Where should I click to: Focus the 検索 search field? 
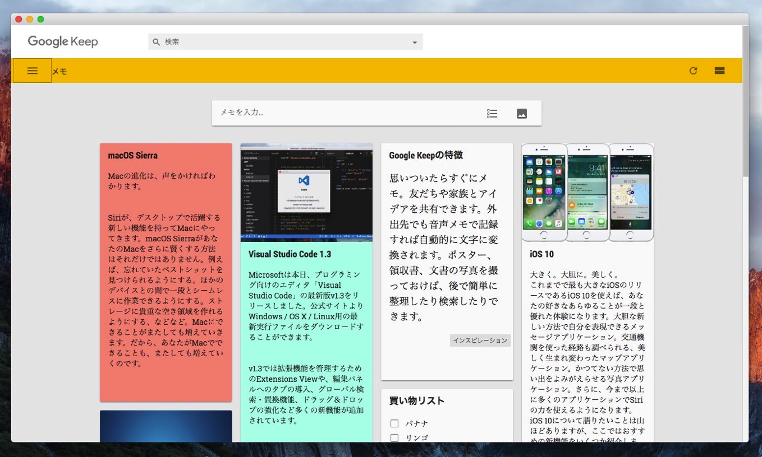point(285,42)
